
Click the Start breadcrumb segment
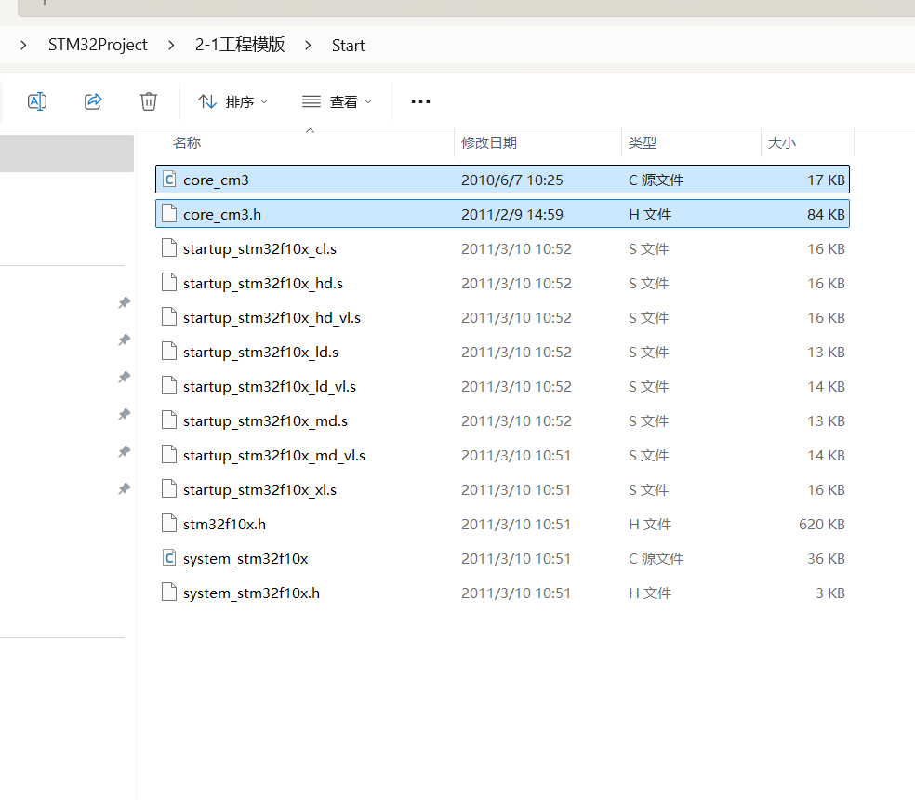349,45
